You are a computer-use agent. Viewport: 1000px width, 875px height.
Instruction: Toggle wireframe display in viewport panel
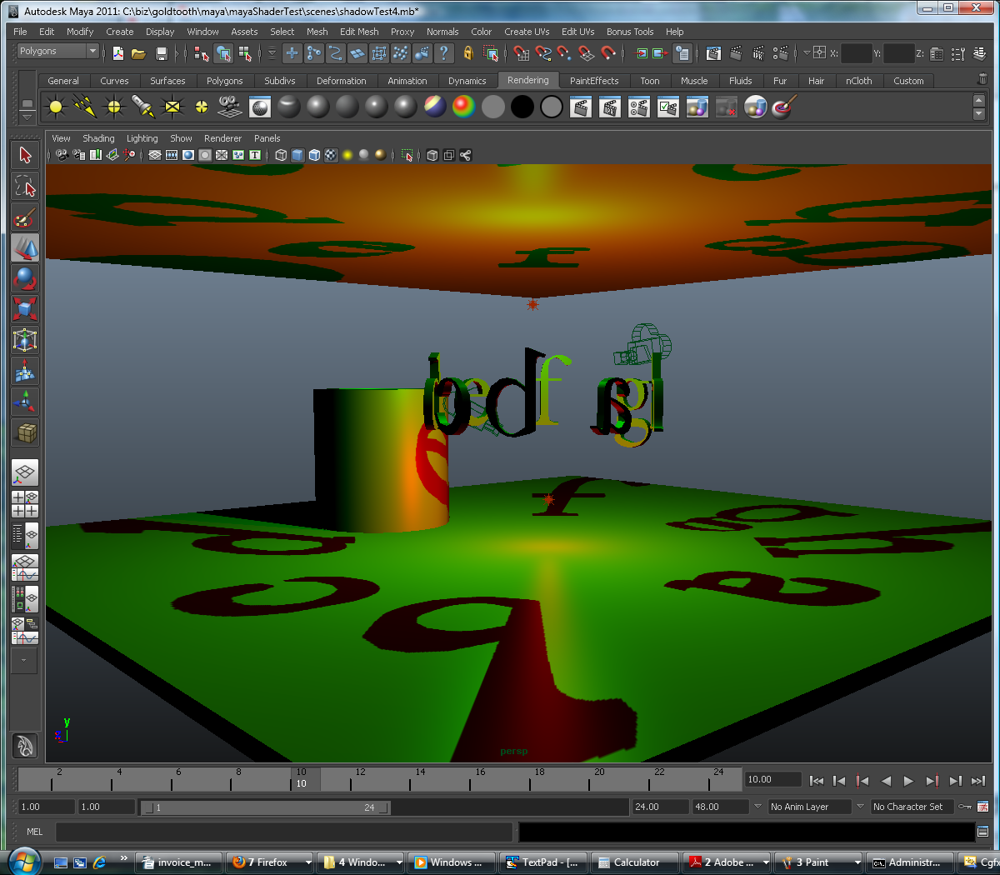click(x=281, y=155)
